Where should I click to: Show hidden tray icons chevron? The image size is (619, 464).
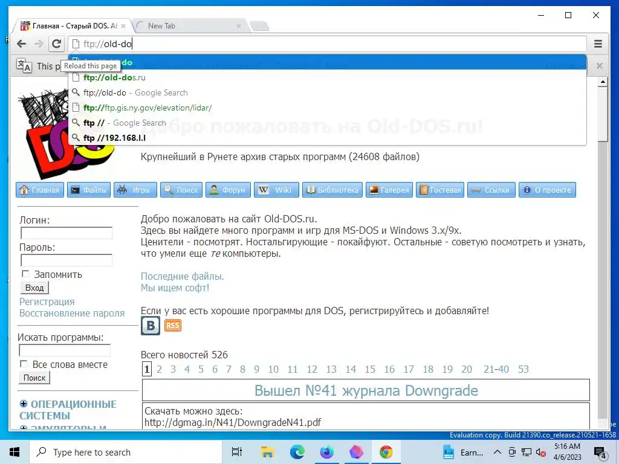[x=497, y=452]
